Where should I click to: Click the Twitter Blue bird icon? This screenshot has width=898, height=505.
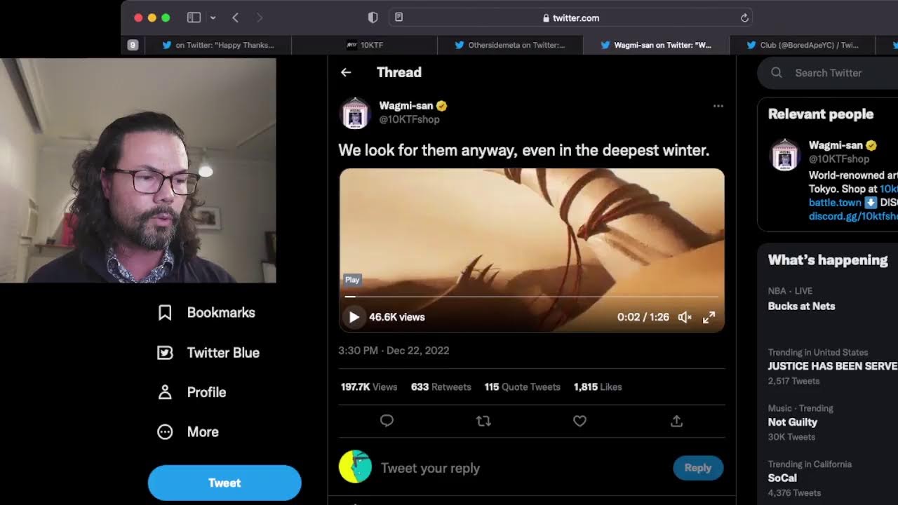click(165, 353)
